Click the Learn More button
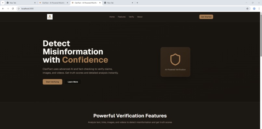 [73, 82]
